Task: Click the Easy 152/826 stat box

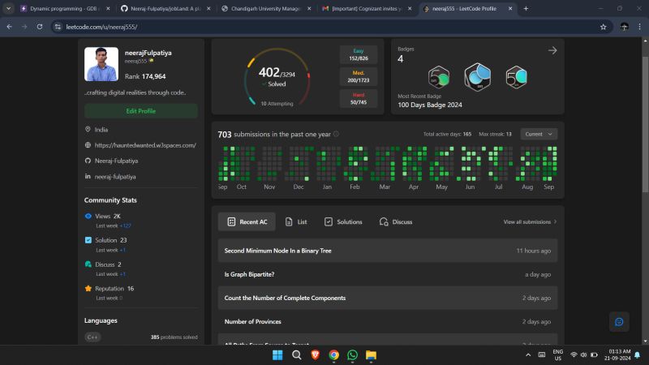Action: click(359, 54)
